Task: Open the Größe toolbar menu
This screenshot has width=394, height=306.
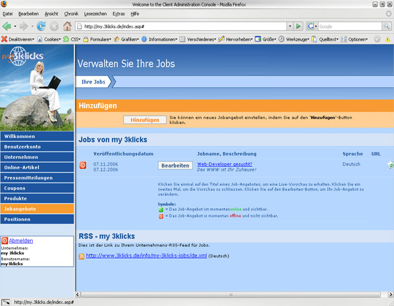Action: [265, 39]
